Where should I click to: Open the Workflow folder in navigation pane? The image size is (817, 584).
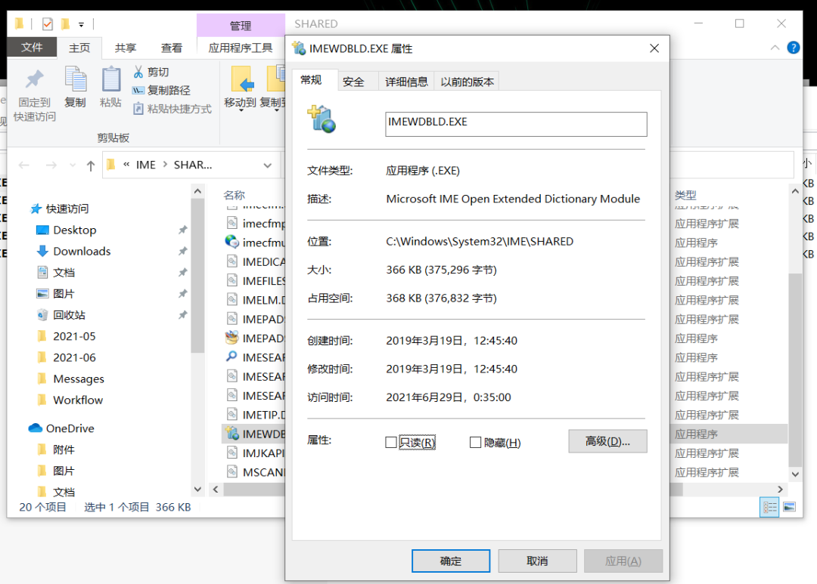click(x=70, y=400)
